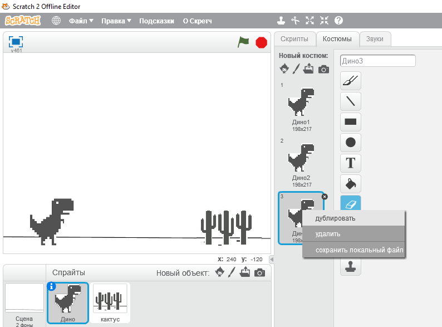Select the Rectangle paint tool
Screen dimensions: 442x327
coord(350,121)
